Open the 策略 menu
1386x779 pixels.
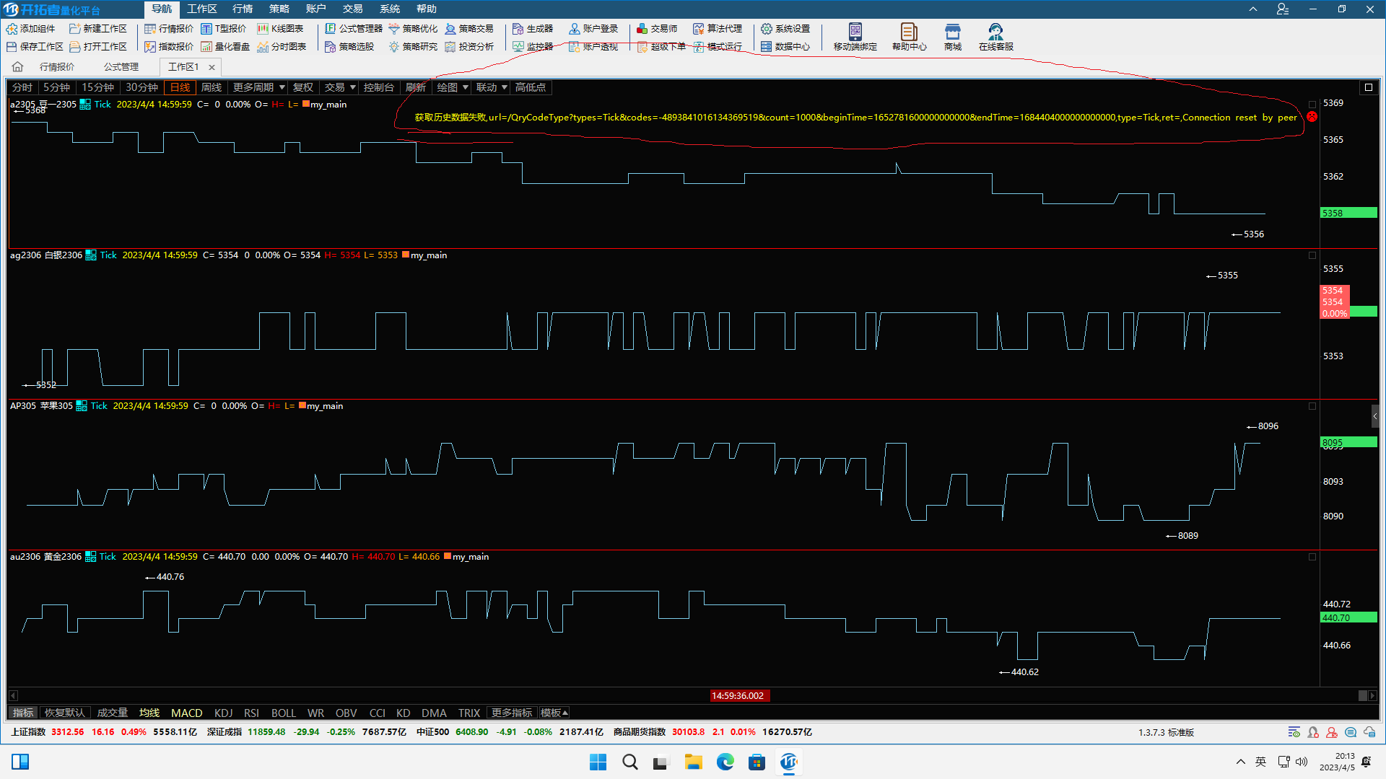(279, 9)
